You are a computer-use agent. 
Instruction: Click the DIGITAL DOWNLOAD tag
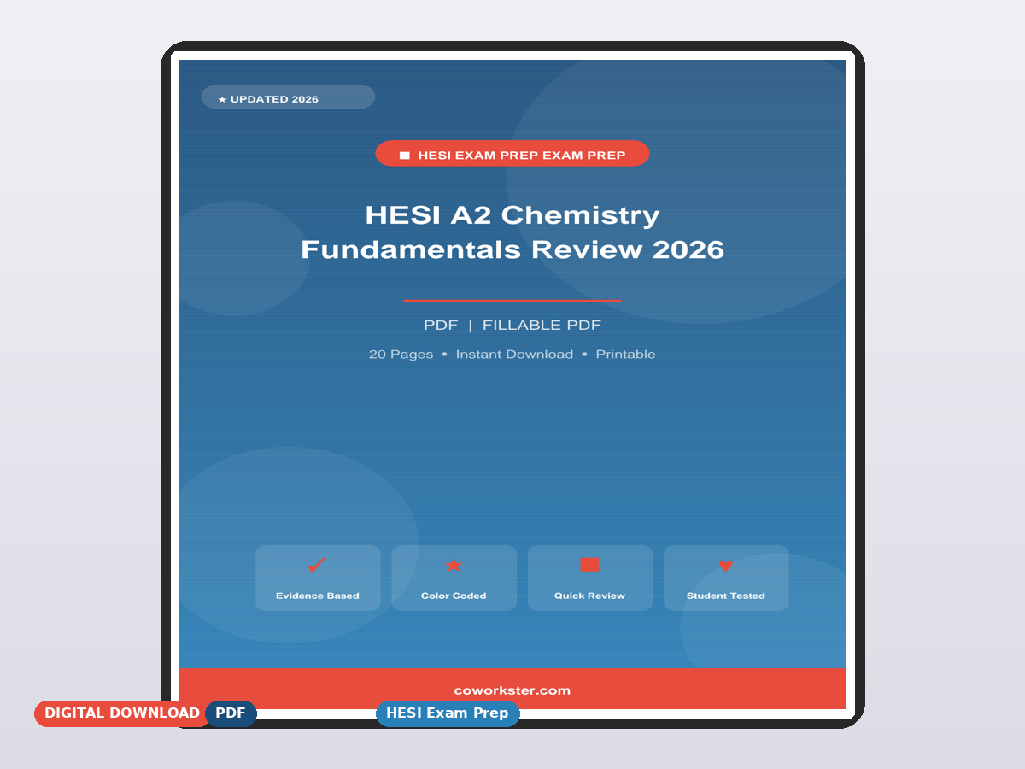pyautogui.click(x=121, y=713)
